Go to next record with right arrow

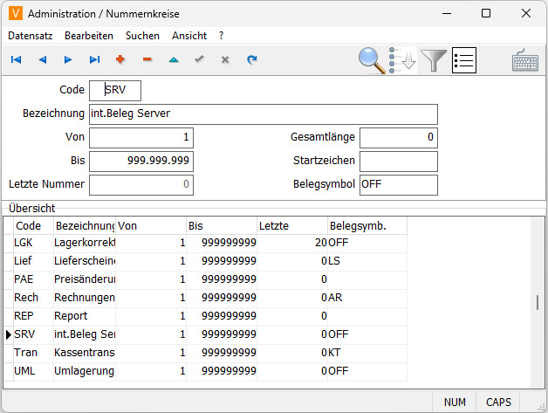pyautogui.click(x=68, y=59)
